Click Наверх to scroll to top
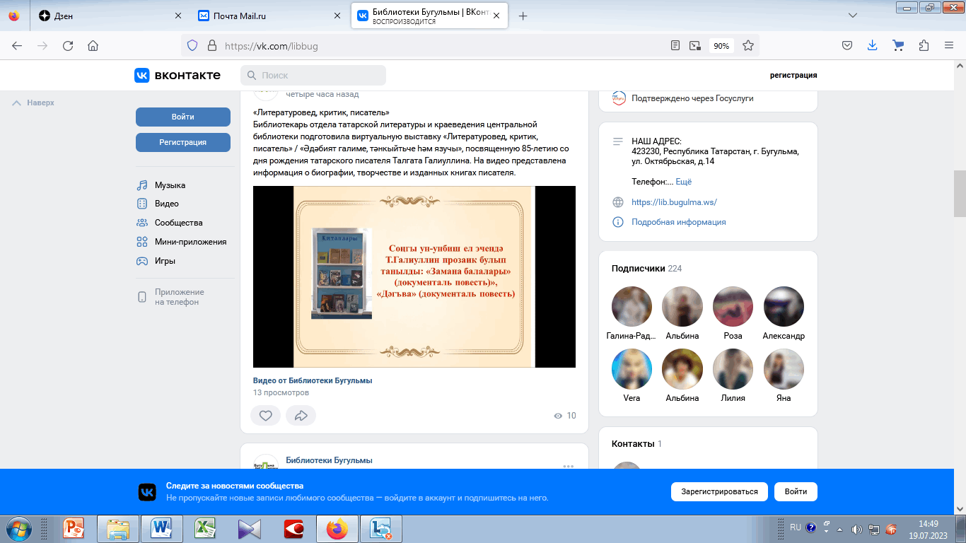 (33, 103)
